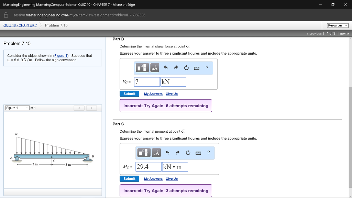
Task: Open the templates tool in Part C toolbar
Action: (144, 153)
